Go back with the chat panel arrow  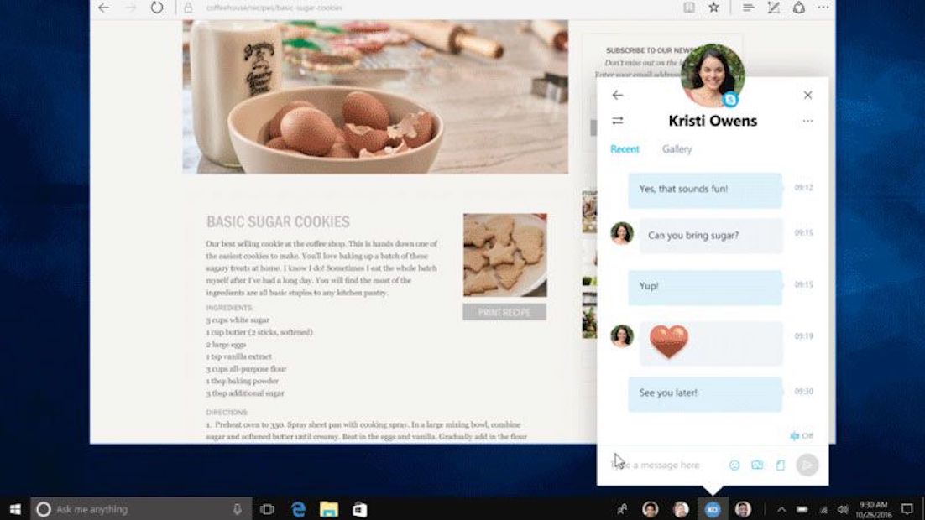(x=618, y=96)
